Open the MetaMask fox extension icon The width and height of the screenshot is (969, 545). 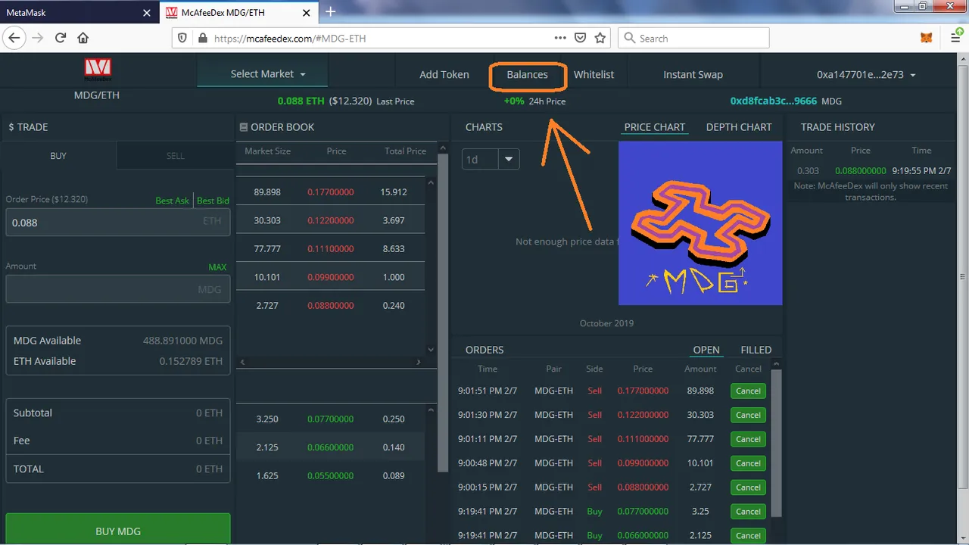coord(927,38)
